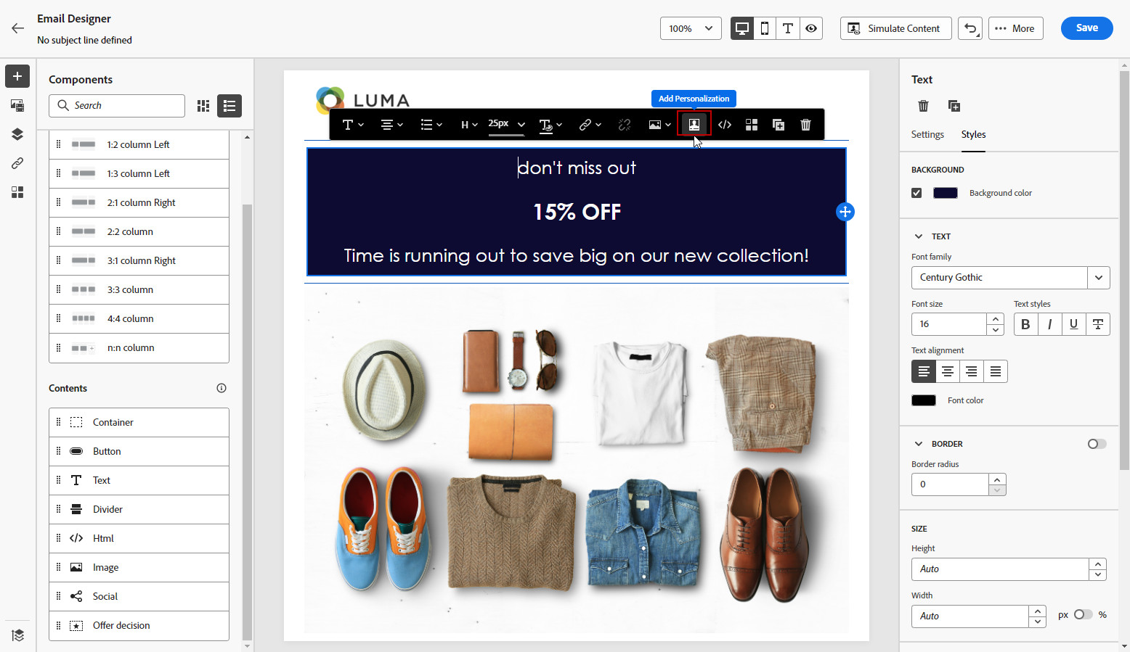
Task: Click the four-squares grid icon in floating toolbar
Action: (752, 125)
